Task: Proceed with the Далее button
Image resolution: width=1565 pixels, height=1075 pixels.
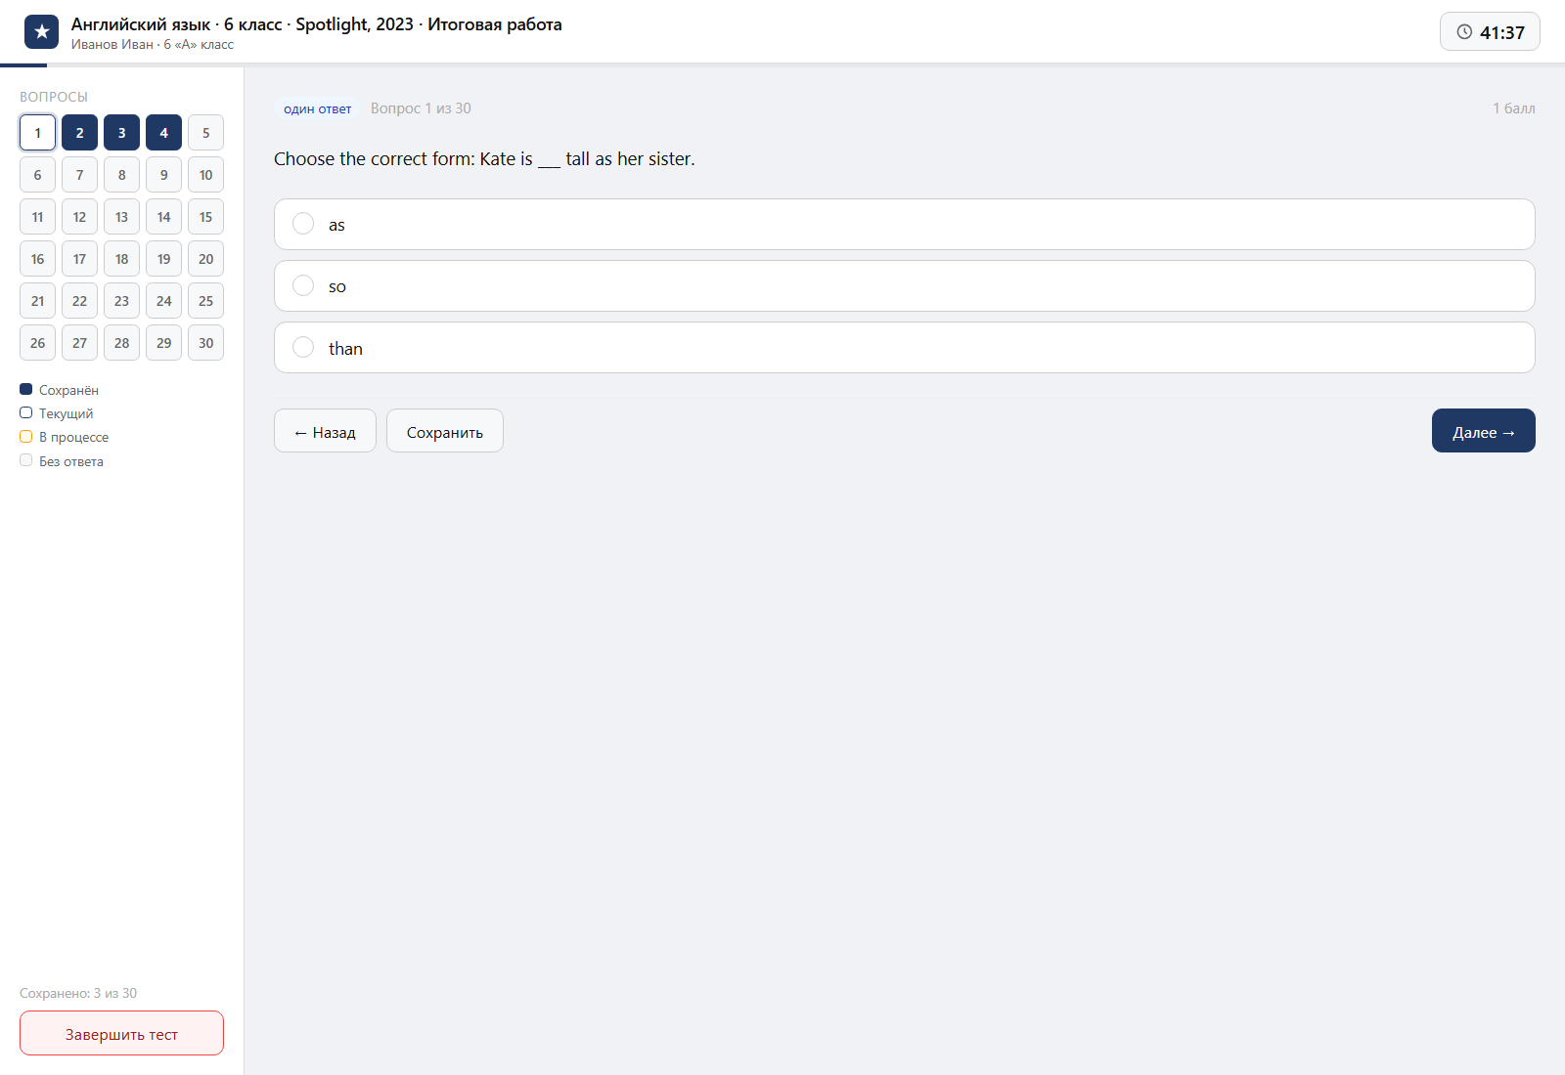Action: [1483, 431]
